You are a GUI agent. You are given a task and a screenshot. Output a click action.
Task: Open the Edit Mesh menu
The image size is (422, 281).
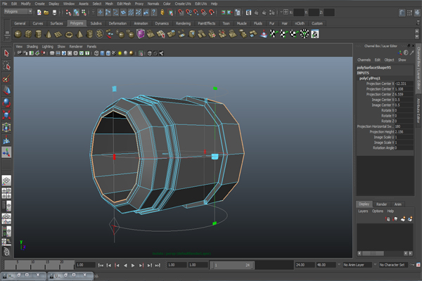(124, 4)
